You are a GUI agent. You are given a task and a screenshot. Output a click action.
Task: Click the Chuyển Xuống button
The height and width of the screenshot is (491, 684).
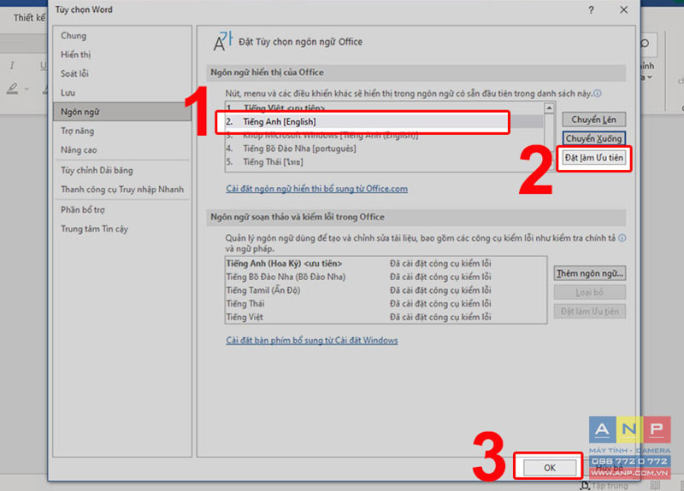pos(593,139)
